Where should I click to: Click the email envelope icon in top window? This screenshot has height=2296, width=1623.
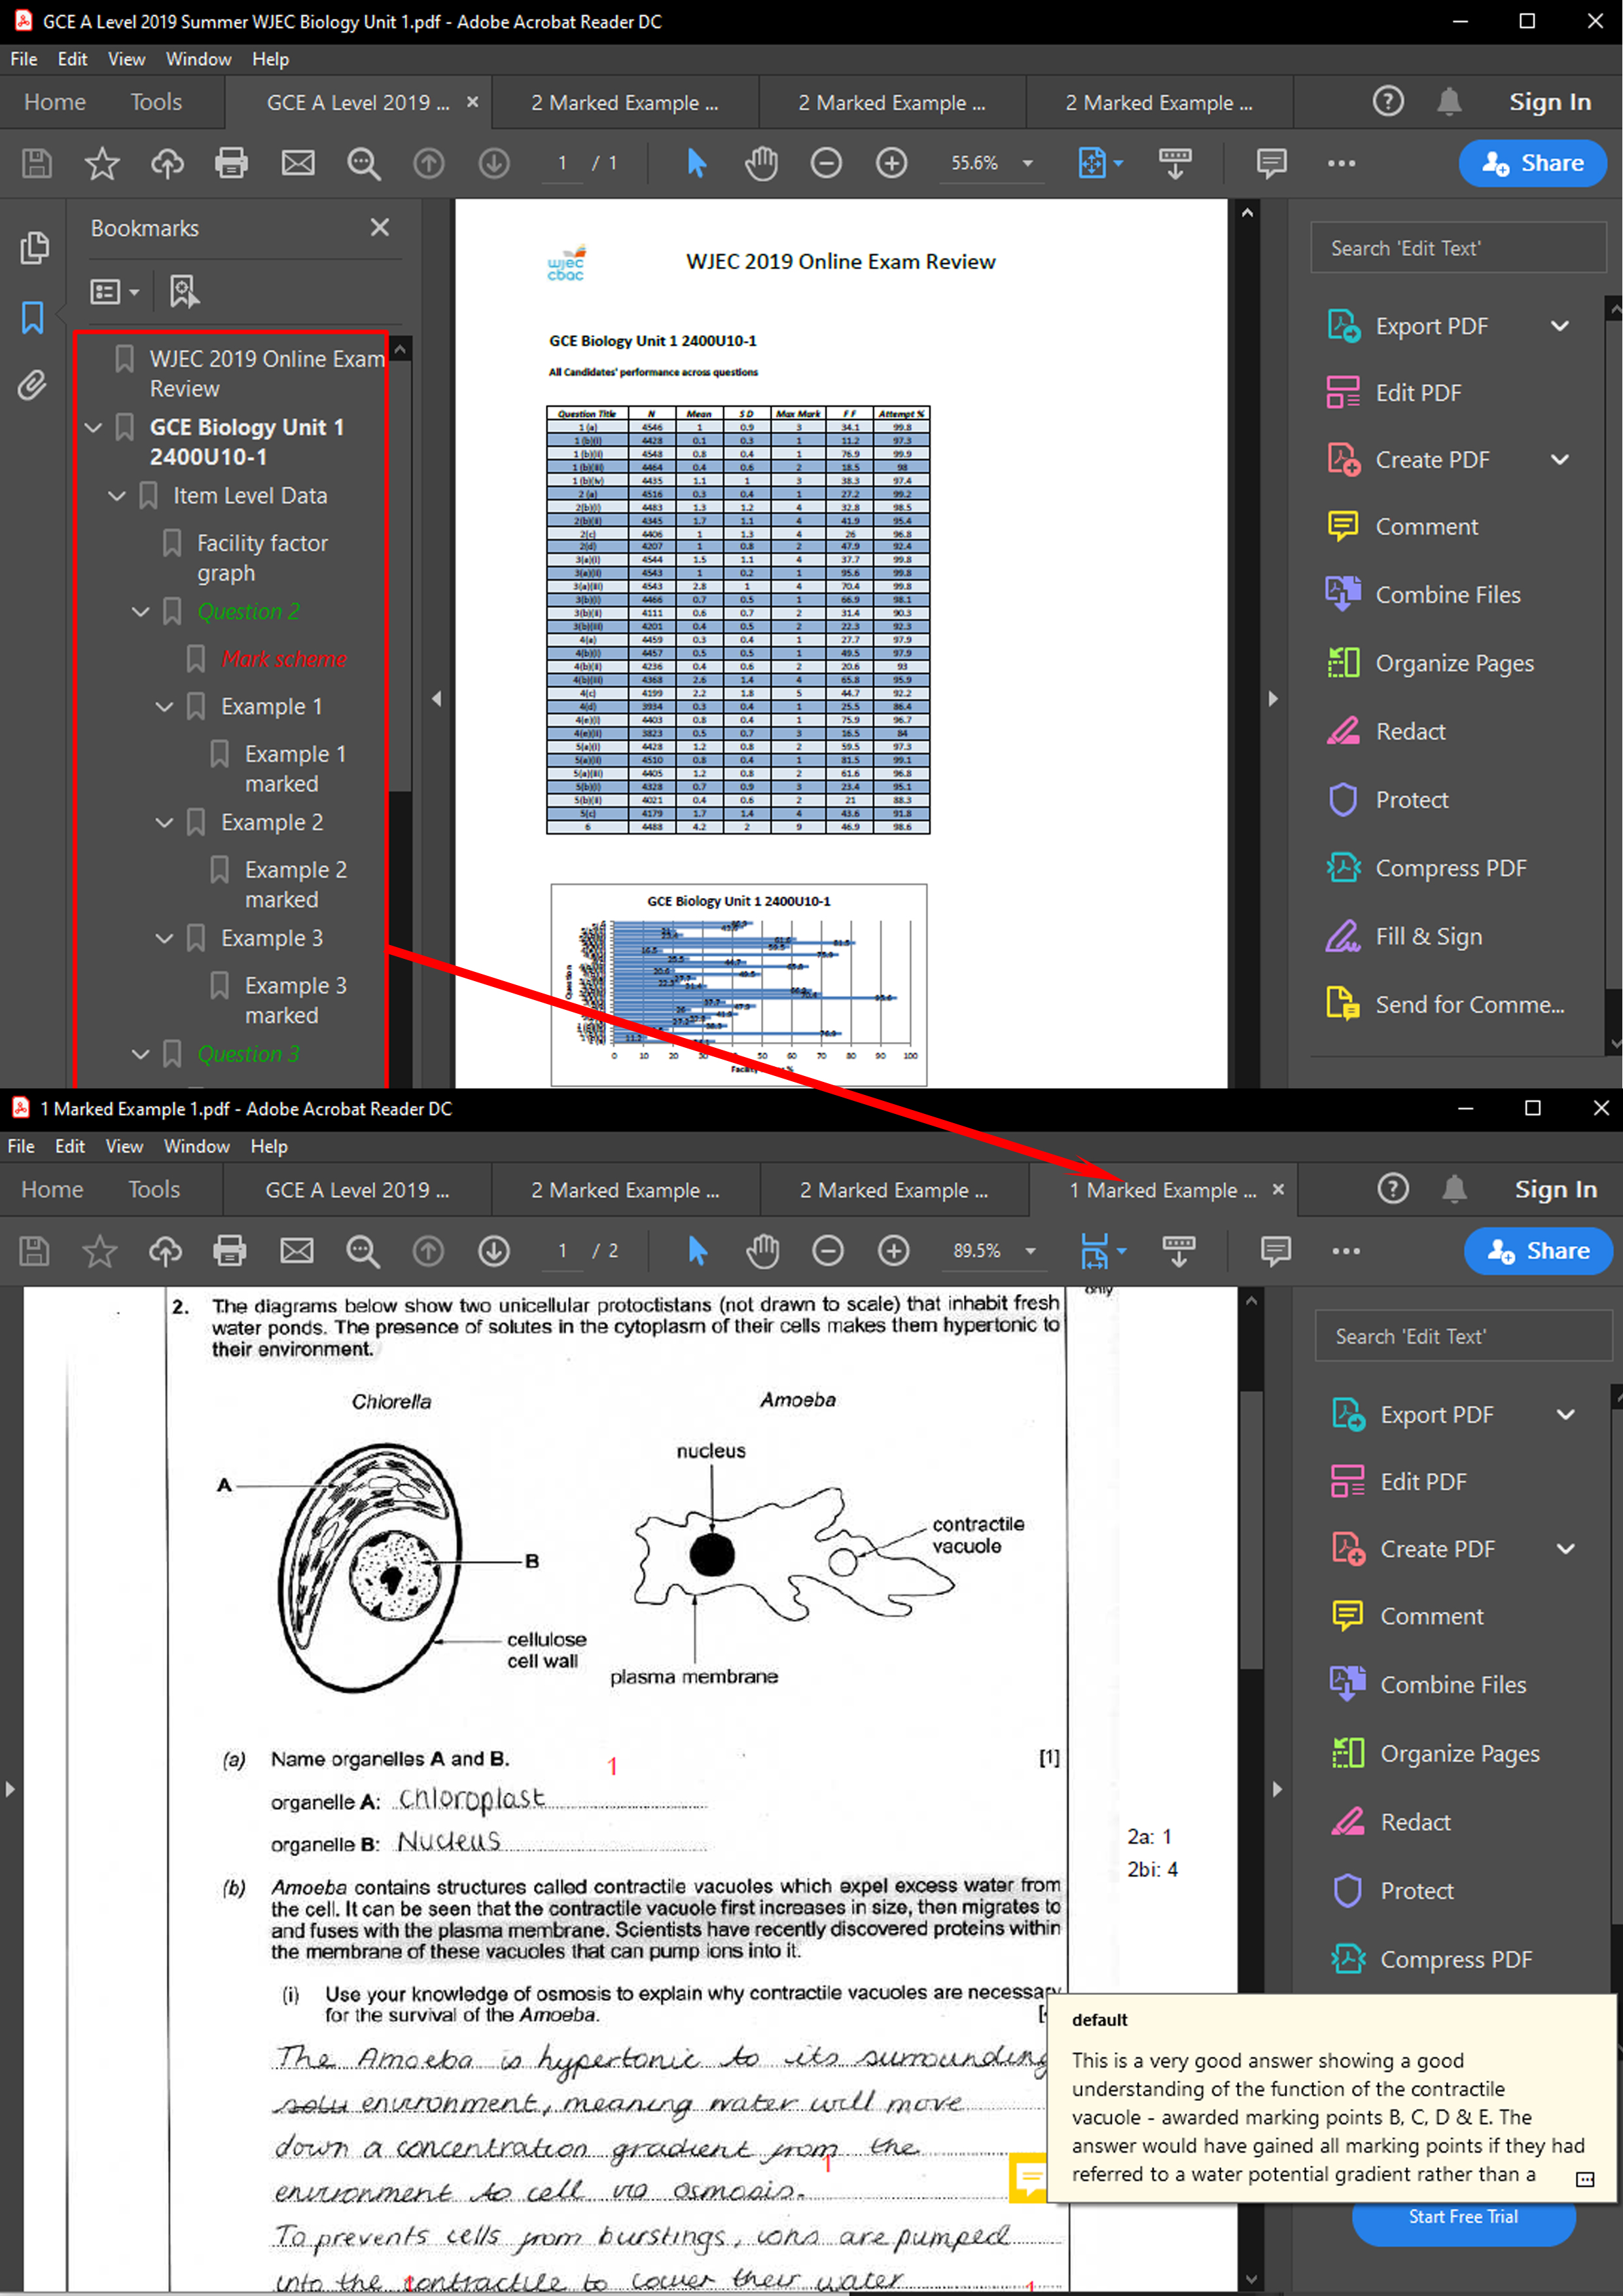coord(298,163)
